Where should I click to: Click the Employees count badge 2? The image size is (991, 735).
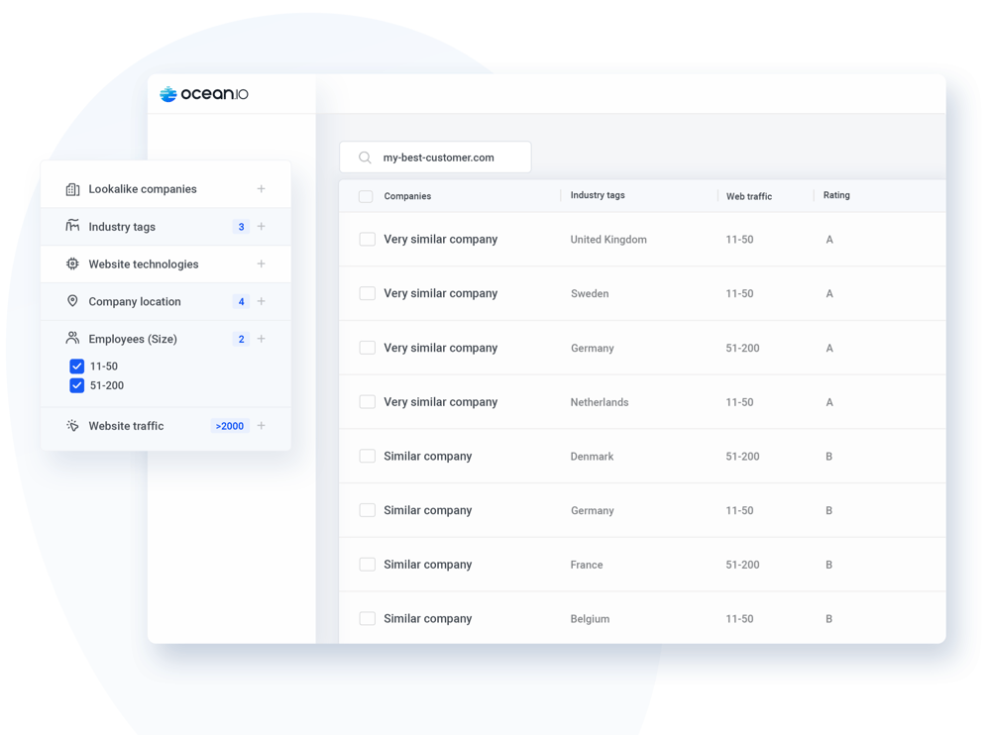(241, 339)
